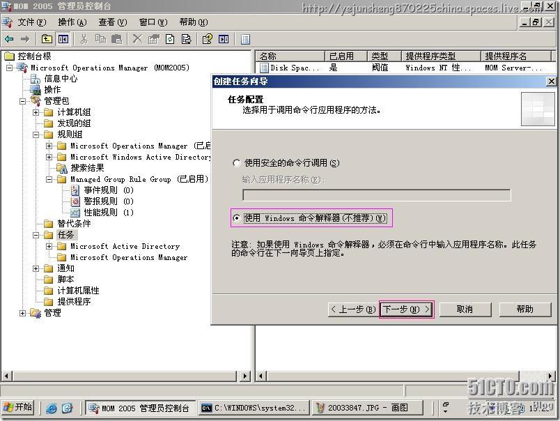The image size is (560, 421).
Task: Open the 窗口(W) menu
Action: 153,22
